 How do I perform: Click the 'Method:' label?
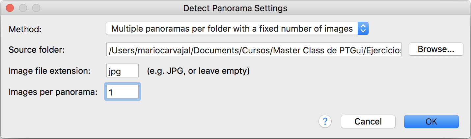click(x=25, y=29)
